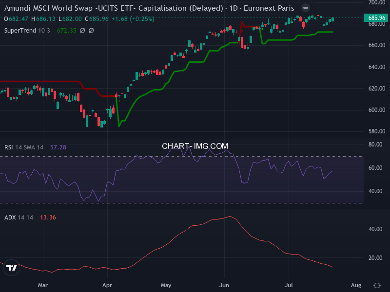Click the RSI axis label 80.00
Viewport: 390px width, 292px height.
click(375, 145)
